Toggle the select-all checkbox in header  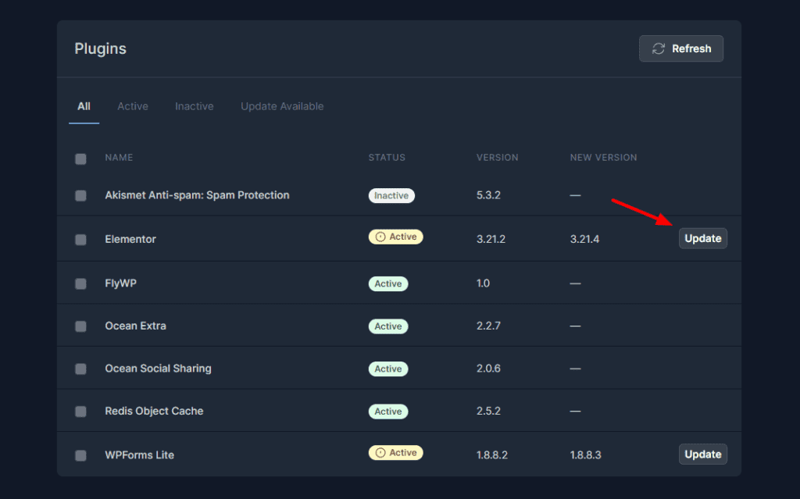point(80,159)
